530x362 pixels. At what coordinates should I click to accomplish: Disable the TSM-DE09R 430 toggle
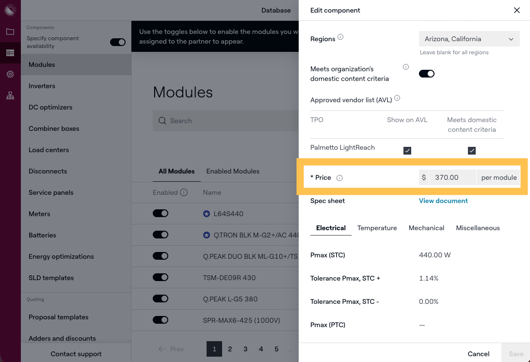(x=161, y=277)
